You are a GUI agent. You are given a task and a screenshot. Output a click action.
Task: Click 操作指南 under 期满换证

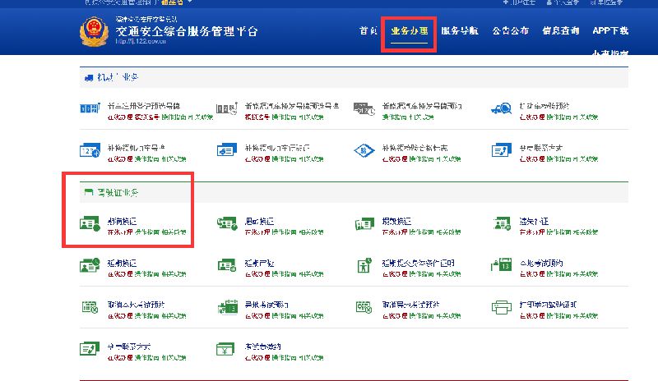pyautogui.click(x=147, y=232)
